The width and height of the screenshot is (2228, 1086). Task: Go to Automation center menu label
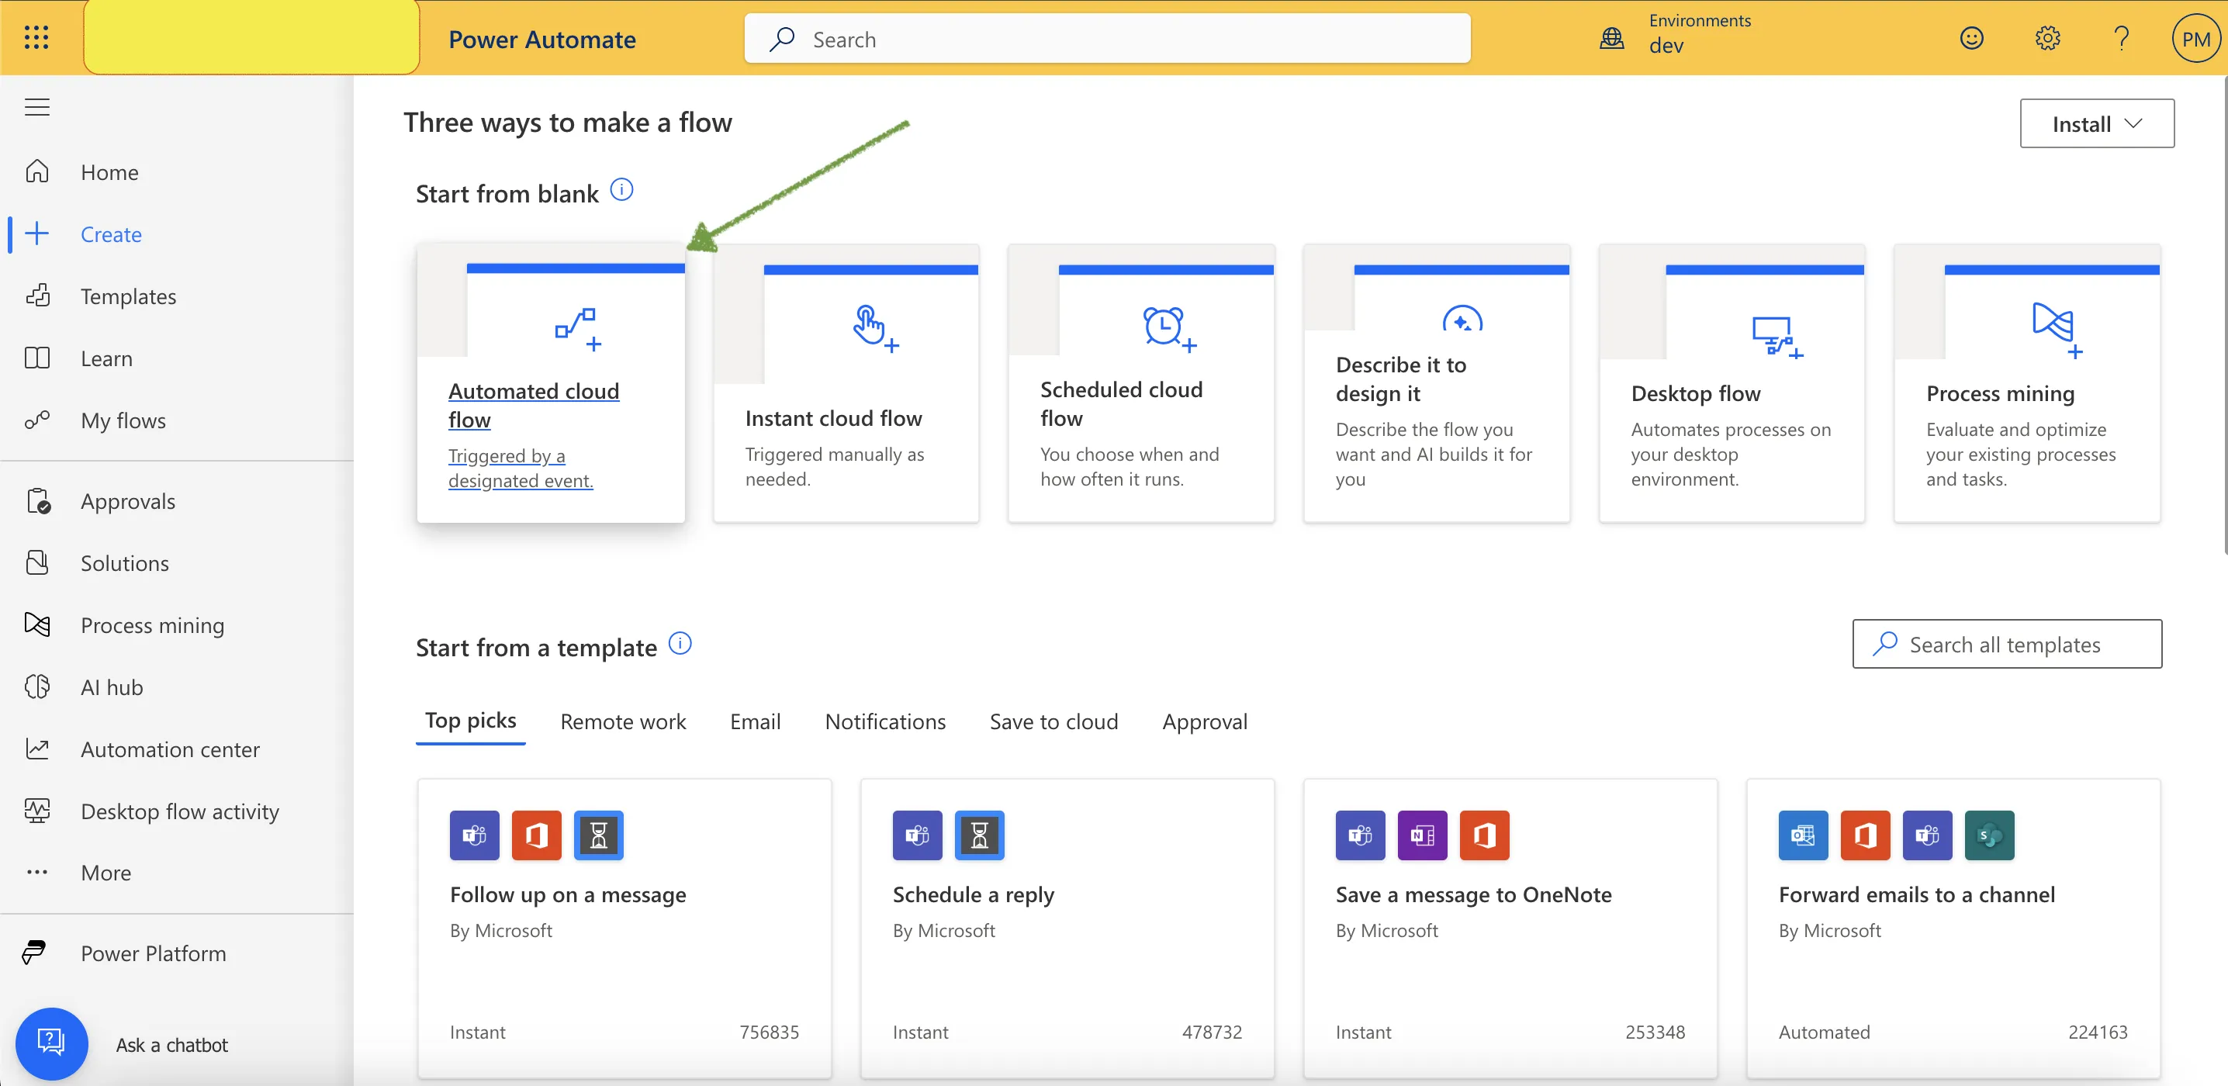pyautogui.click(x=171, y=749)
